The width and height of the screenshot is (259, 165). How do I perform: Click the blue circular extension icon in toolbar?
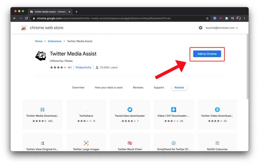tap(214, 18)
